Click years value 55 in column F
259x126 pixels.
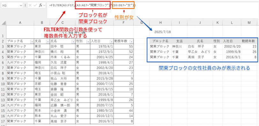click(123, 46)
